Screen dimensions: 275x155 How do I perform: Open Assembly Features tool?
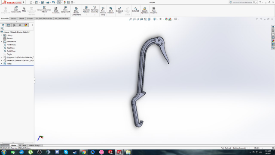86,9
